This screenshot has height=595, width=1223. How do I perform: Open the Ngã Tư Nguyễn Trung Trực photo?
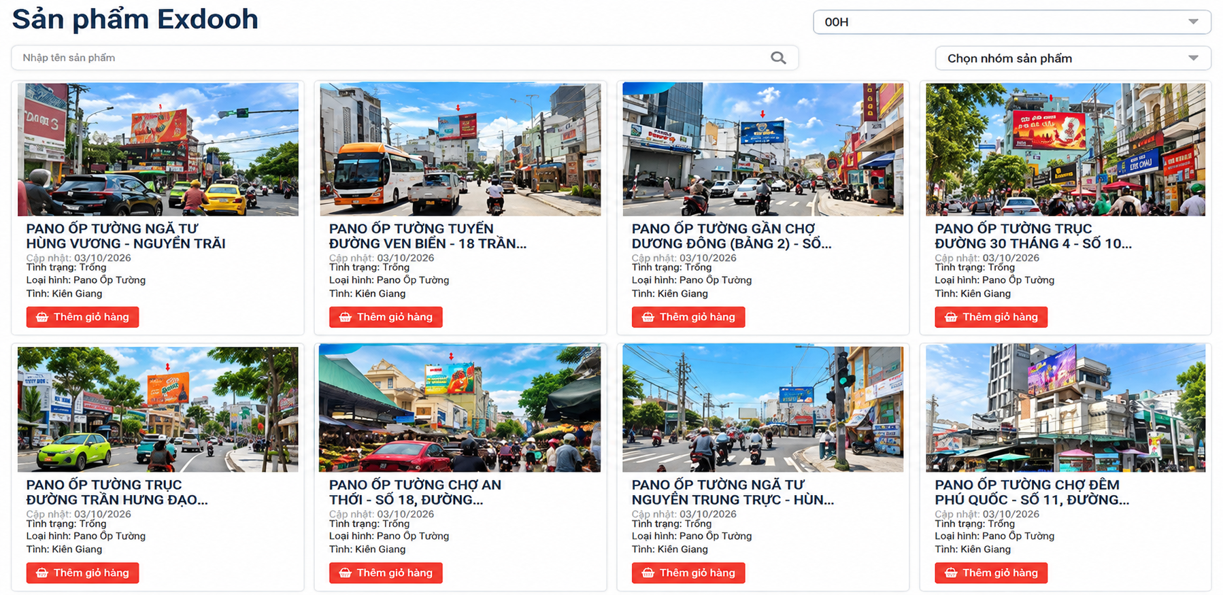[x=763, y=408]
